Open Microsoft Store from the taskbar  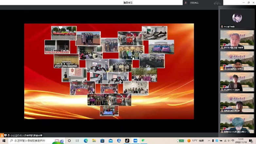pyautogui.click(x=102, y=141)
